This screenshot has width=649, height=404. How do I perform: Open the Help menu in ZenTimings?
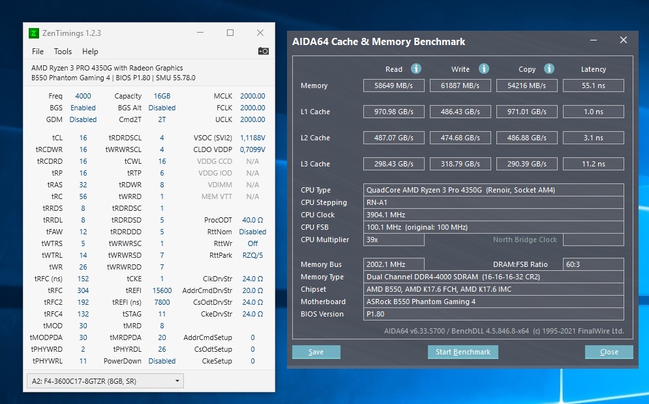tap(90, 52)
